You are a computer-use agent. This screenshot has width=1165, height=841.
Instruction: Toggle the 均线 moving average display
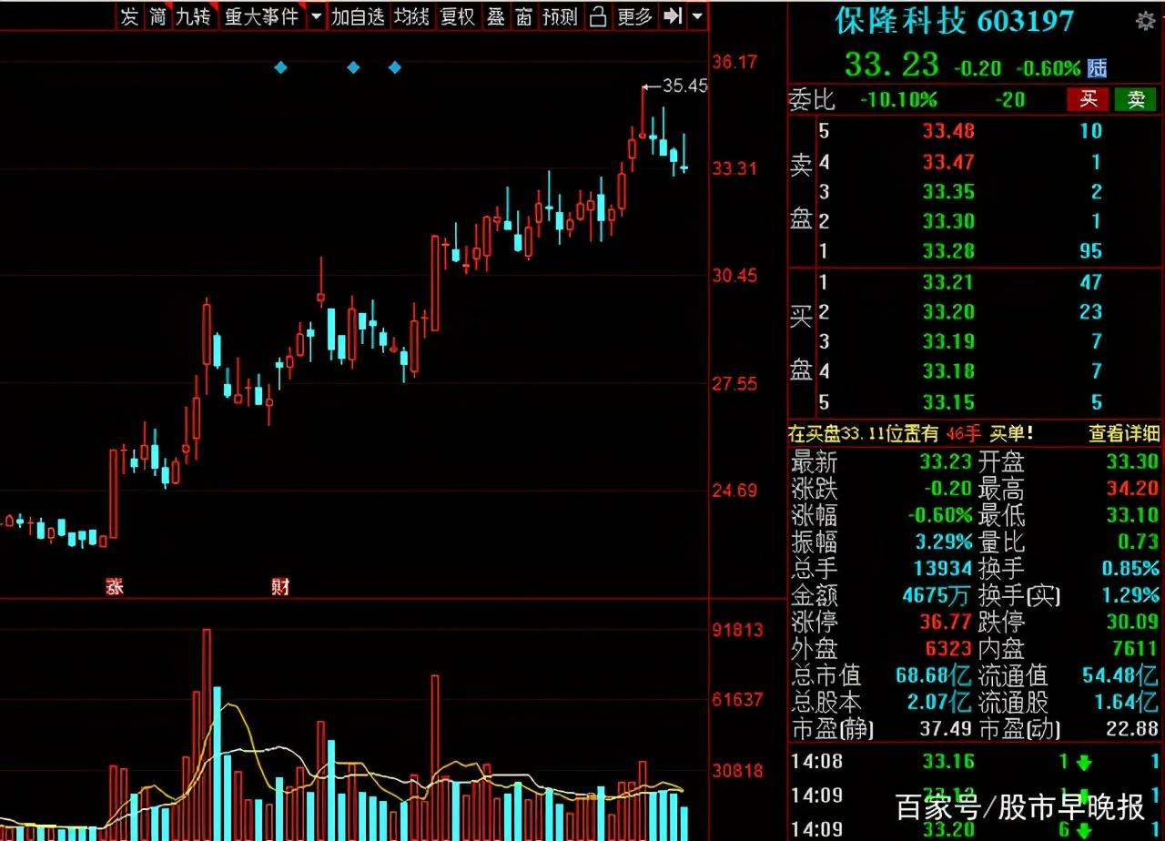[411, 16]
